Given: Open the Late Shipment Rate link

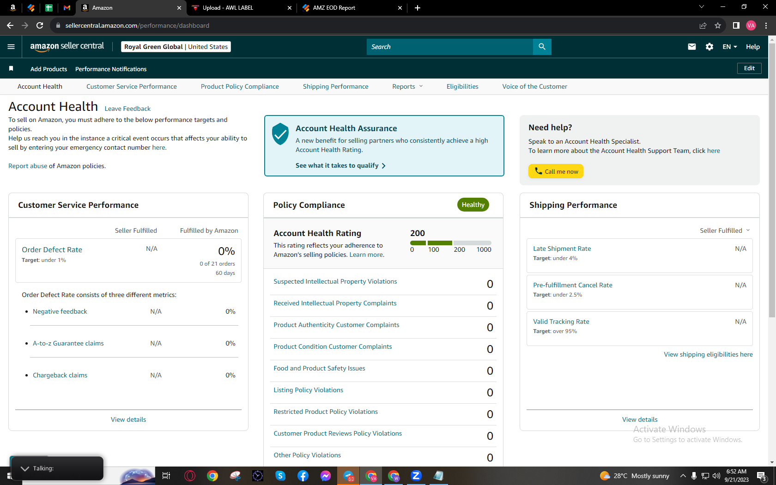Looking at the screenshot, I should [562, 249].
